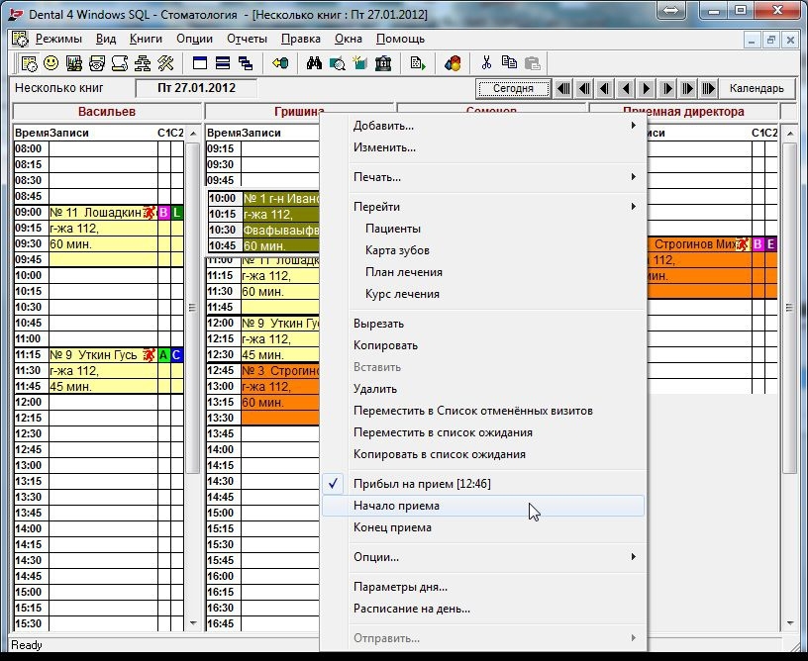
Task: Open the 'Отчеты' menu in menu bar
Action: point(247,39)
